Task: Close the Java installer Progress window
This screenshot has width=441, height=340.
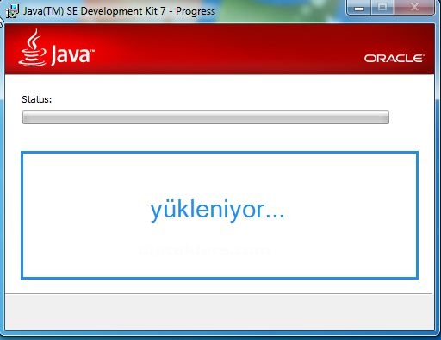Action: [414, 8]
